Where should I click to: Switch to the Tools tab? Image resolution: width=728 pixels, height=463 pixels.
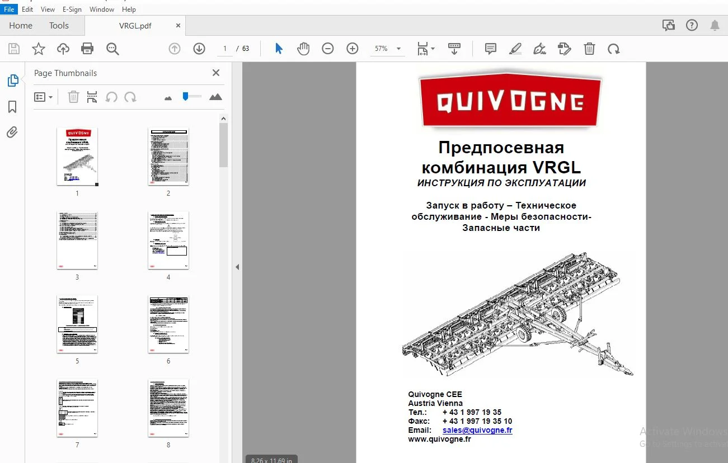(59, 25)
